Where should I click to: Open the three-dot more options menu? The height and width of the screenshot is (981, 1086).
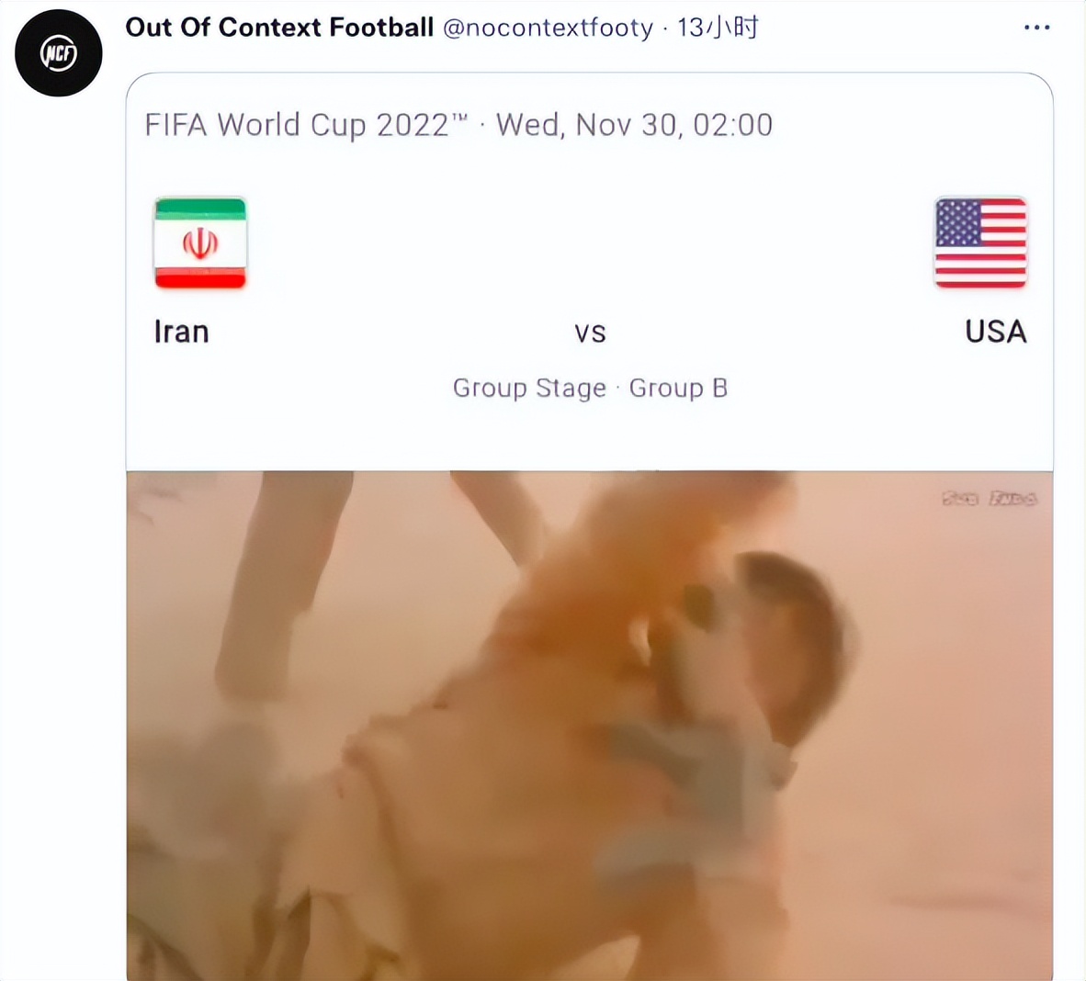pyautogui.click(x=1036, y=28)
